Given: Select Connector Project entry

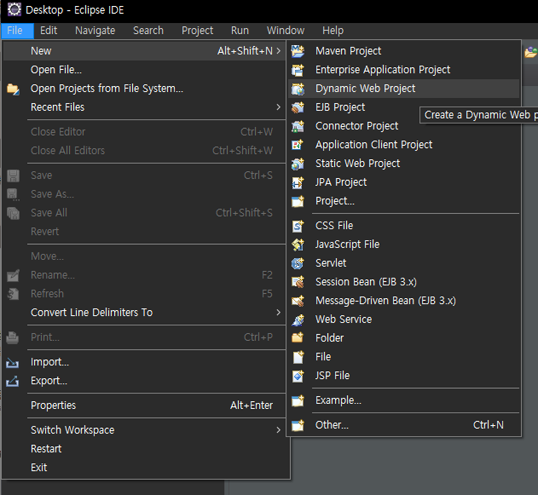Looking at the screenshot, I should click(x=404, y=126).
